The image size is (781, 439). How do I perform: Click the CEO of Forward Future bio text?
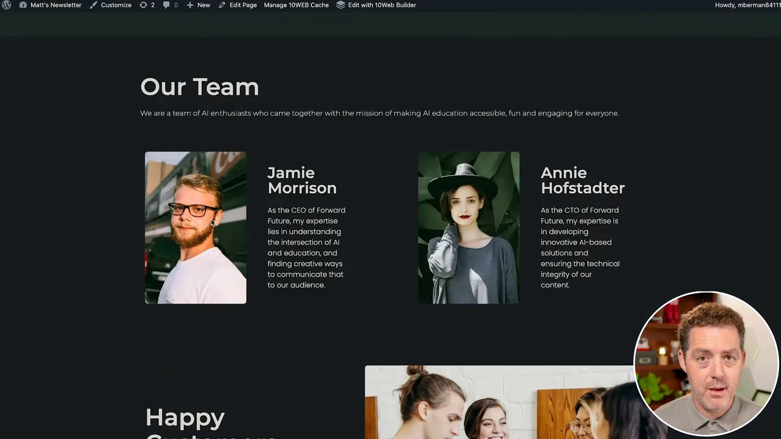[x=307, y=248]
